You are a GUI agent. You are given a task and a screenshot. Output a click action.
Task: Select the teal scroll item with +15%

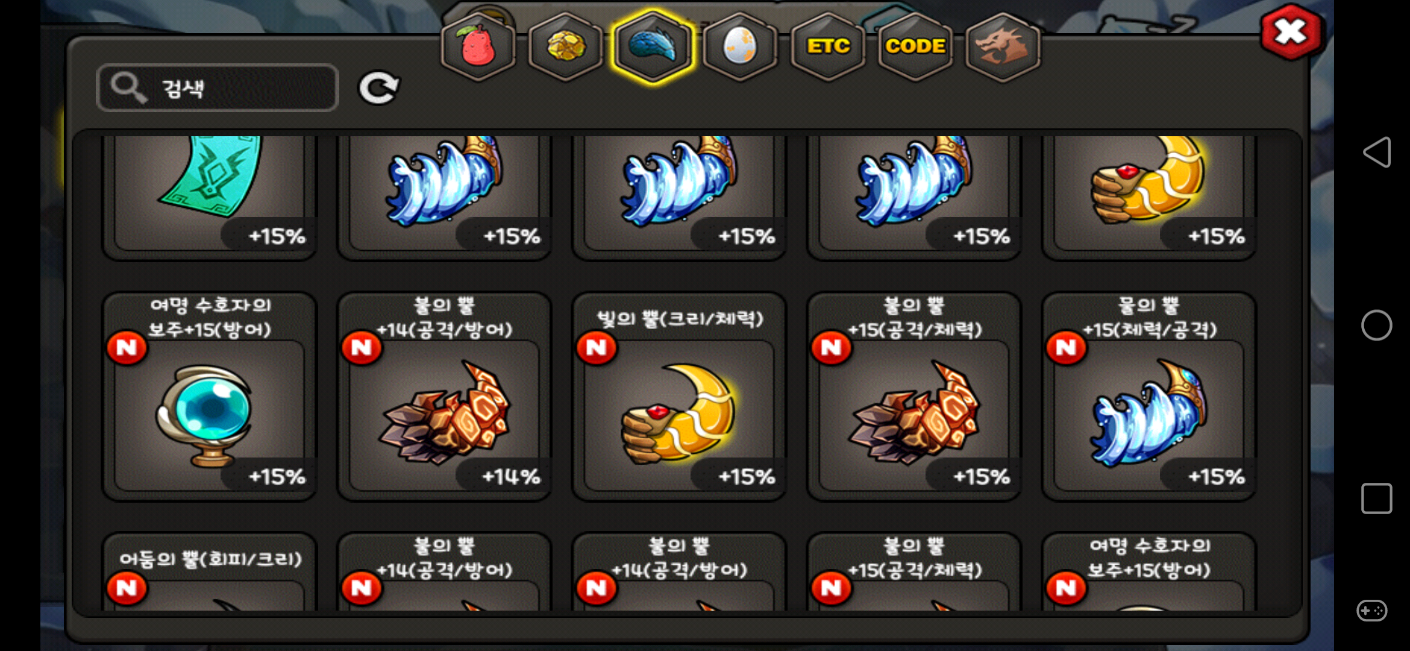point(209,196)
